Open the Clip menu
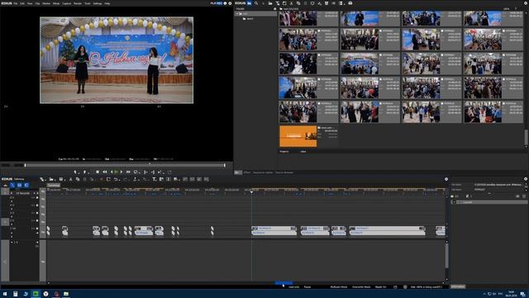Viewport: 529px width, 298px height. click(37, 3)
